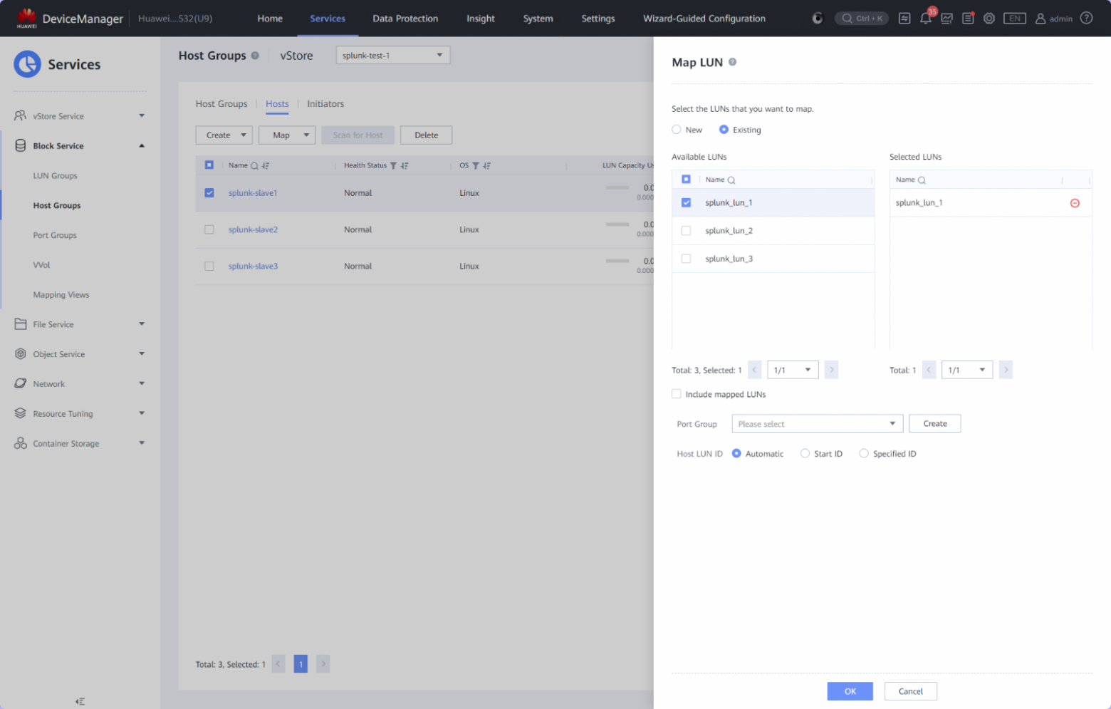
Task: Open the Create dropdown button
Action: click(224, 135)
